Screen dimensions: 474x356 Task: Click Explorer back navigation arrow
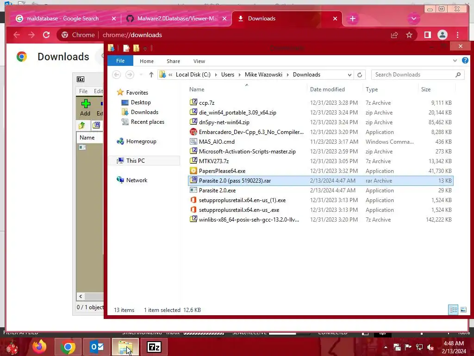tap(116, 75)
